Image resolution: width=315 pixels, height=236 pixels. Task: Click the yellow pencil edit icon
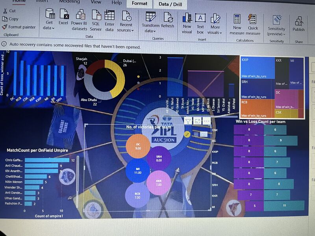click(187, 134)
